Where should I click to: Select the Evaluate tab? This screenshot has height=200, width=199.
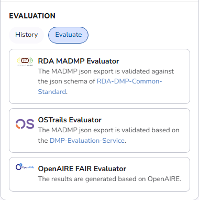pos(68,35)
